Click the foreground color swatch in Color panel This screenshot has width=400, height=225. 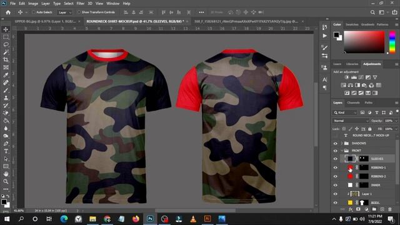click(x=336, y=35)
